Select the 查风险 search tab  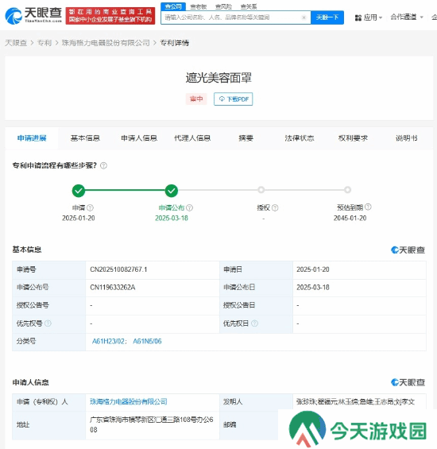pyautogui.click(x=223, y=6)
